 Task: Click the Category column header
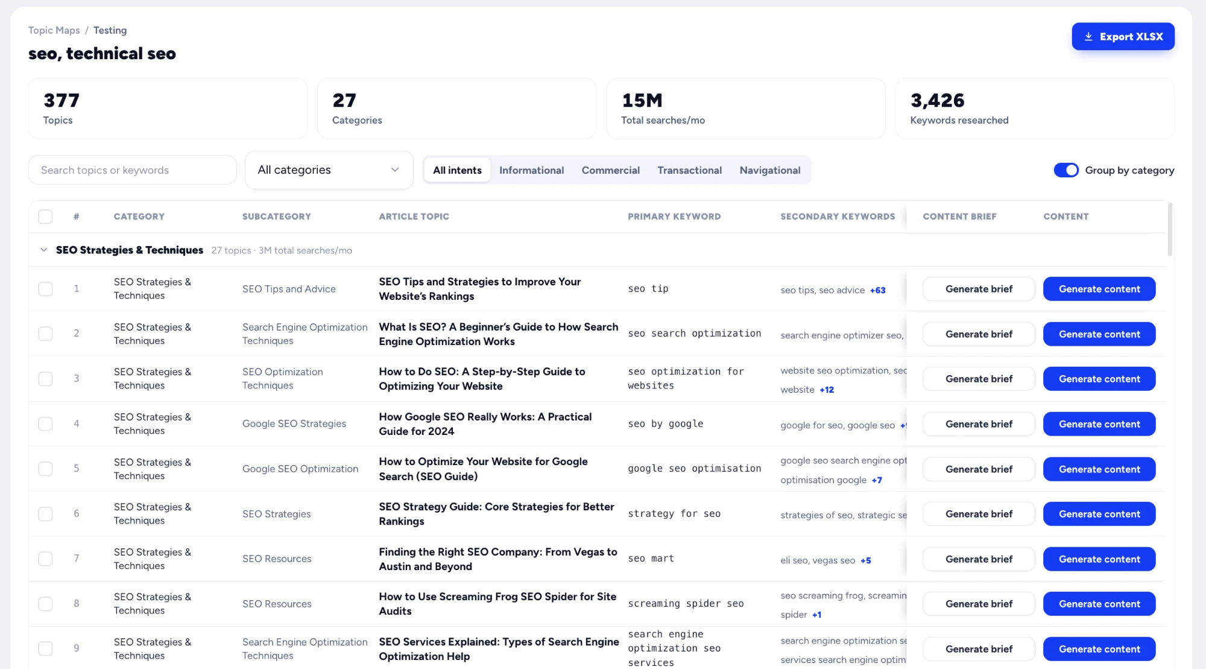click(x=139, y=217)
